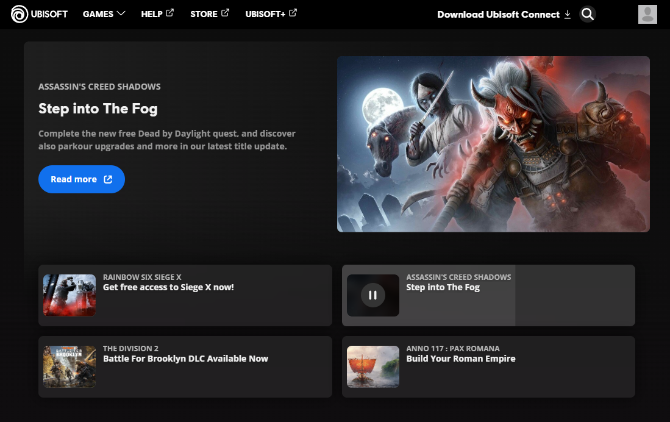This screenshot has width=670, height=422.
Task: Click the external link icon in Read more
Action: coord(108,179)
